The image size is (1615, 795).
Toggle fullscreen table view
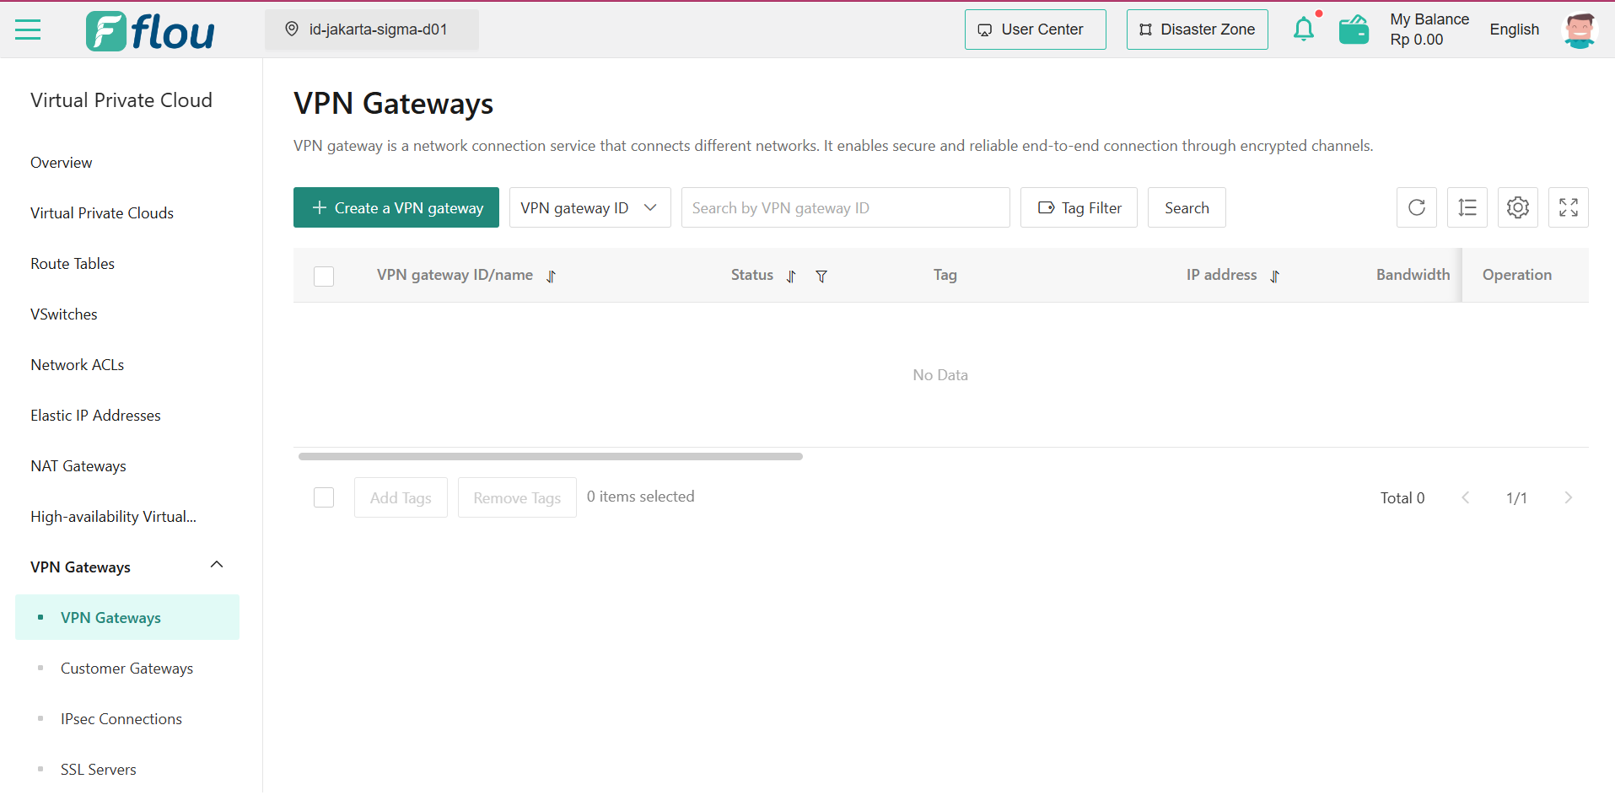point(1569,207)
